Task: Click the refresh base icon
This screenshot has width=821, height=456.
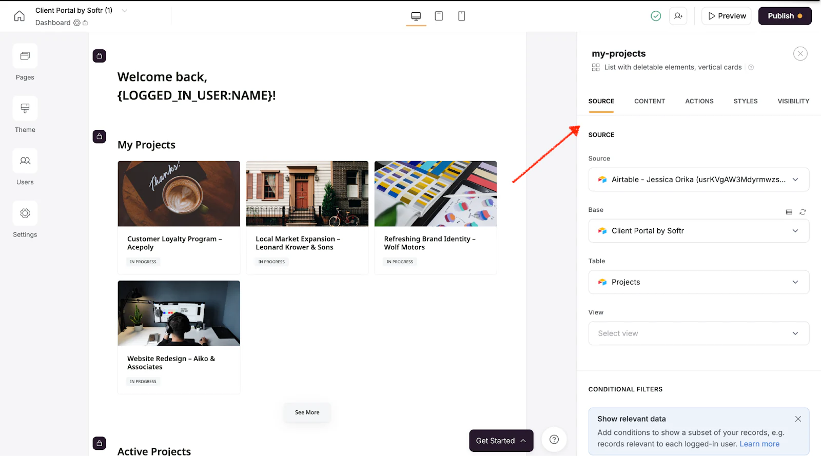Action: point(803,212)
